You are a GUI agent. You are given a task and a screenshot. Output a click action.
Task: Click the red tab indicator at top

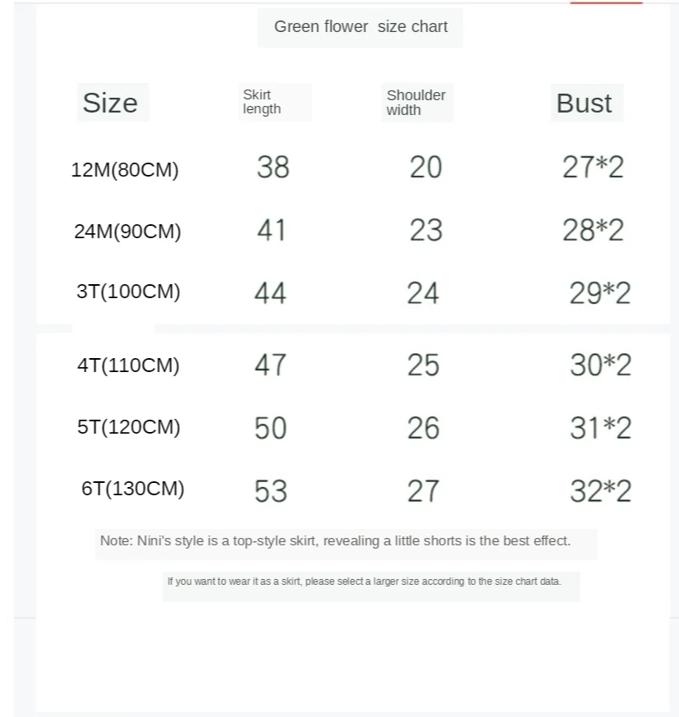tap(606, 2)
